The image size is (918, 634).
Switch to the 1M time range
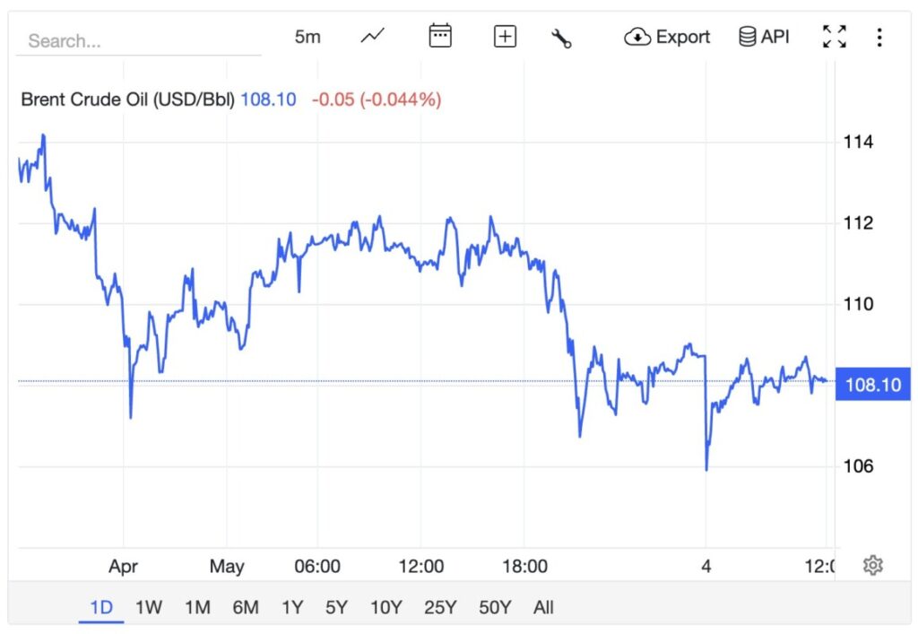(x=198, y=607)
